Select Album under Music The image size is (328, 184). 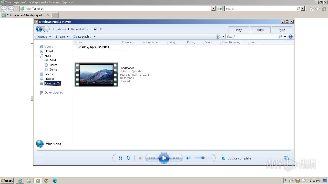click(53, 65)
